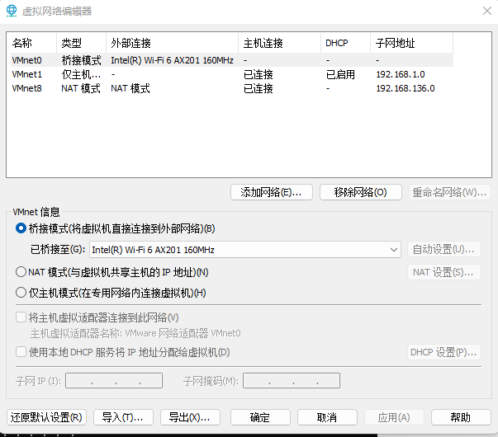Click 仅主机... type cell of VMnet1

click(x=81, y=74)
